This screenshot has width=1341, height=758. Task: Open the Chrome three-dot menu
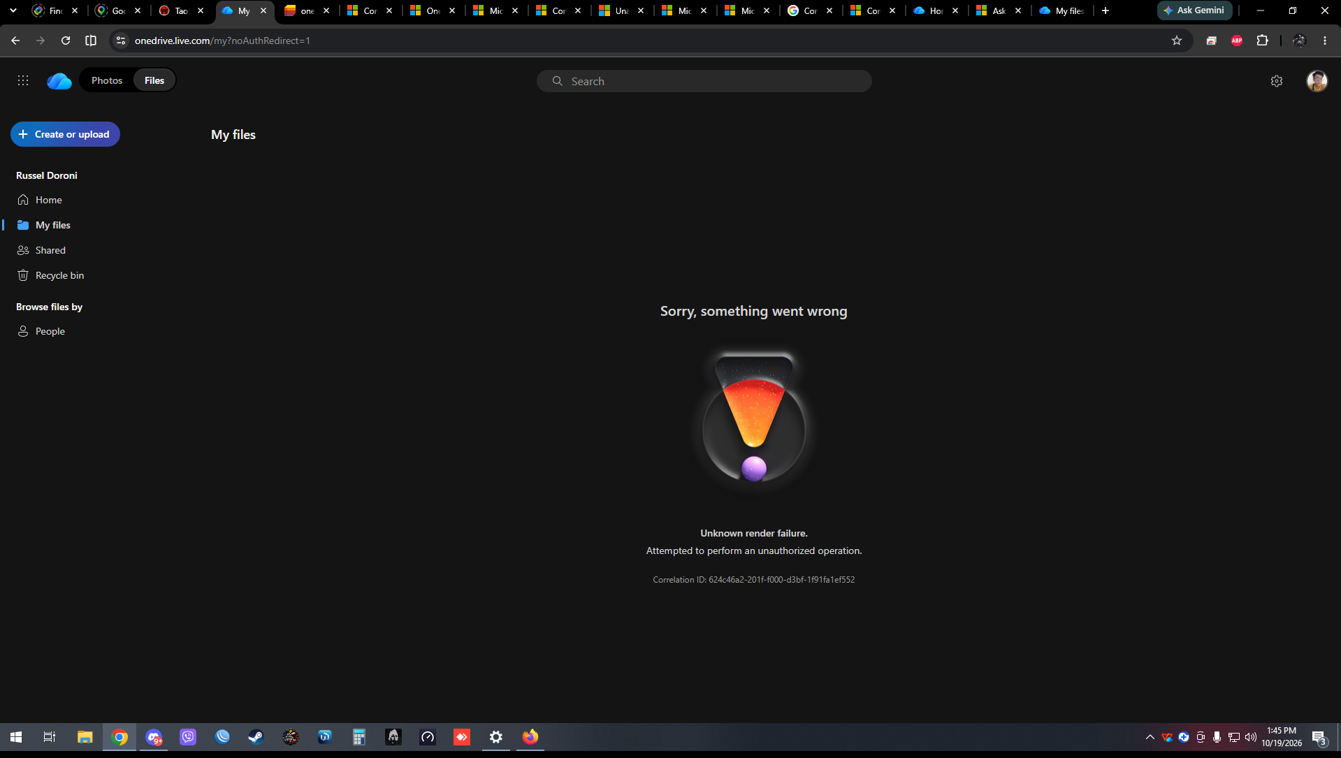[1325, 41]
